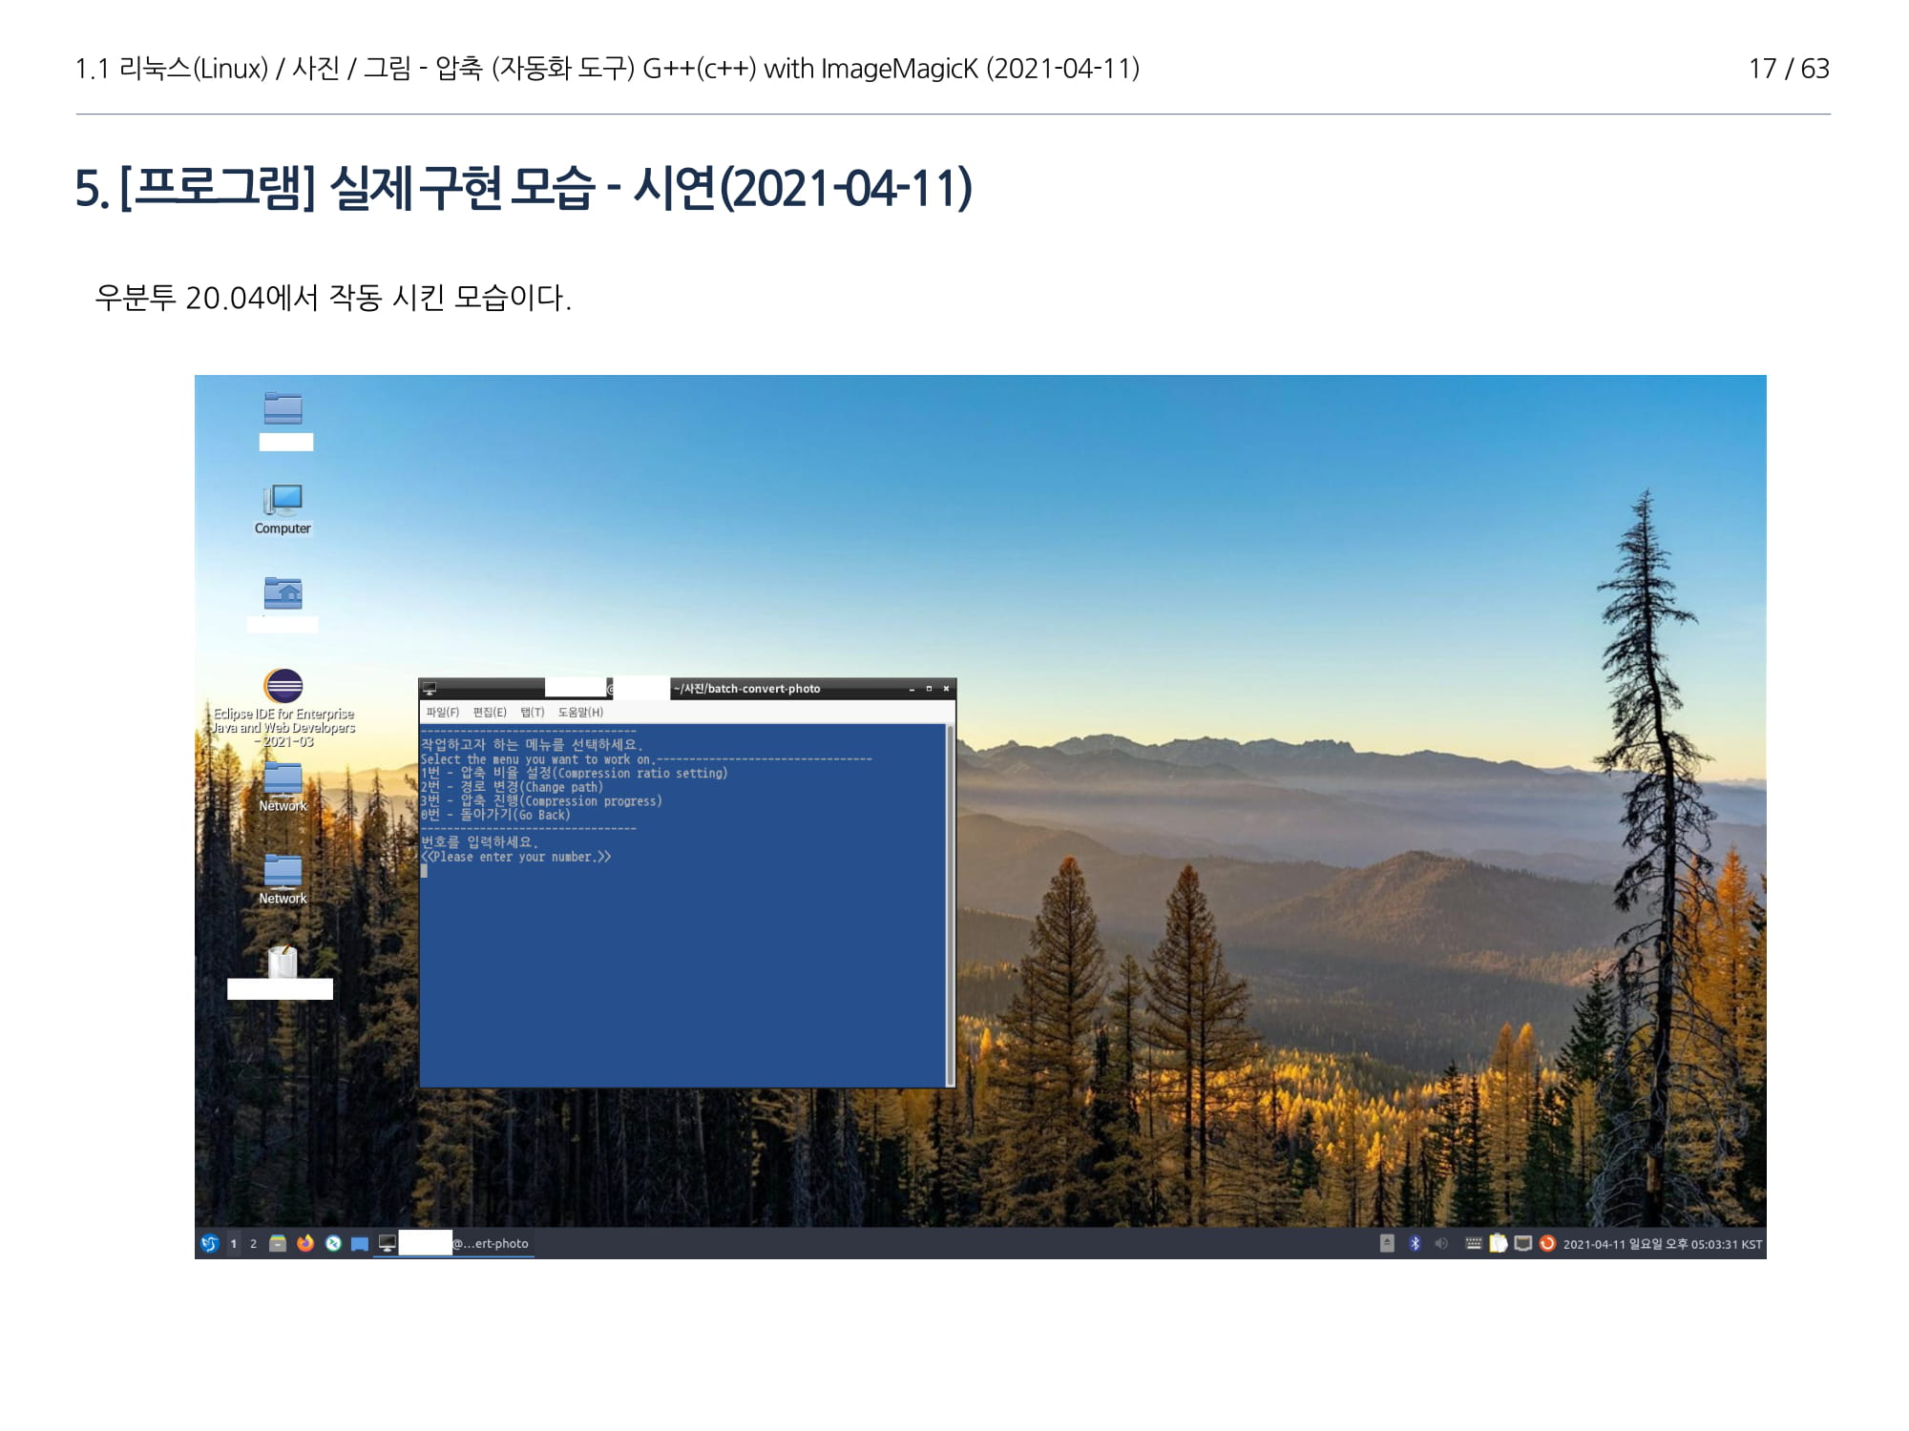Click the orange update notifier icon

click(1547, 1243)
